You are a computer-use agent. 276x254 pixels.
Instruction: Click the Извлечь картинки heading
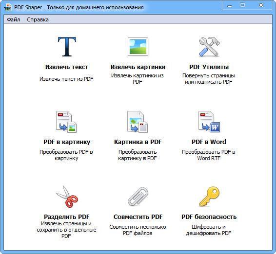[x=138, y=67]
